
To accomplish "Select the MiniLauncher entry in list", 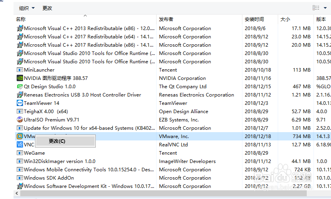I will pos(39,70).
